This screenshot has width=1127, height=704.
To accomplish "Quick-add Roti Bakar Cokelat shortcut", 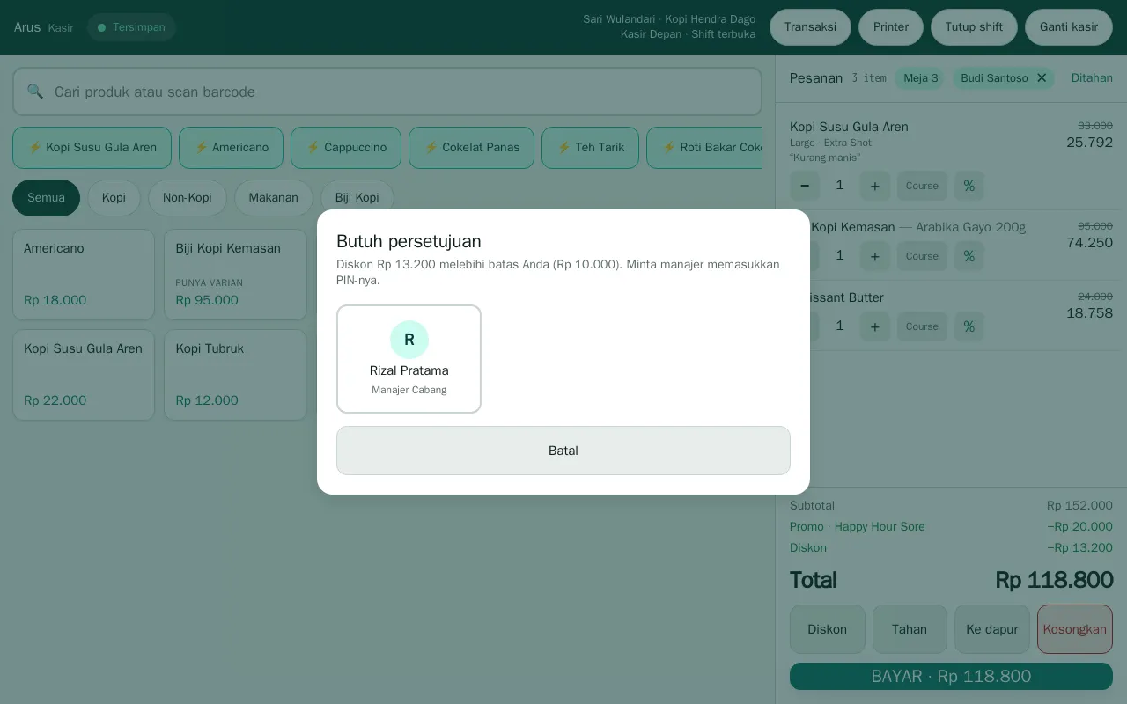I will tap(705, 148).
